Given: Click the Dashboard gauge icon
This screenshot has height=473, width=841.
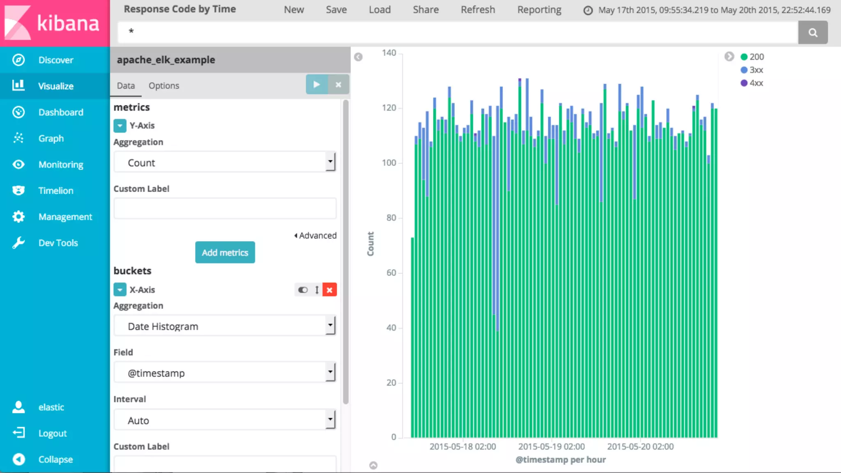Looking at the screenshot, I should click(18, 112).
